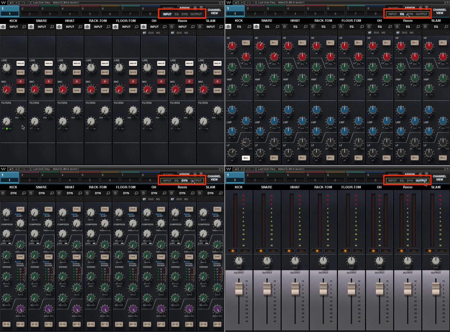Select INPUT tab in OUTPUT view

392,181
